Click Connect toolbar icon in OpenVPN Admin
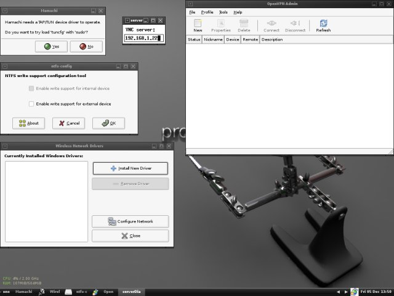Screen dimensions: 394x296 click(271, 26)
